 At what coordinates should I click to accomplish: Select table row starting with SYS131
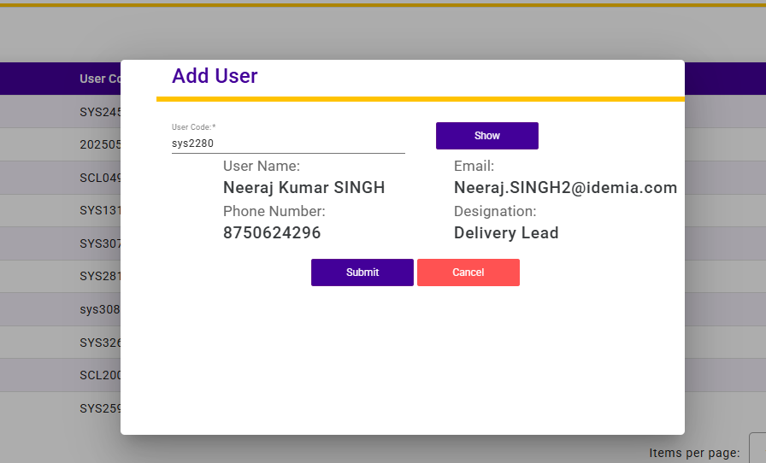pos(100,211)
